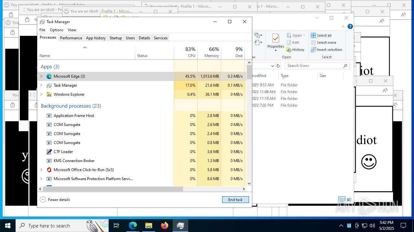Click the refresh button beside Explorer address bar
Viewport: 414px width, 232px height.
278,66
